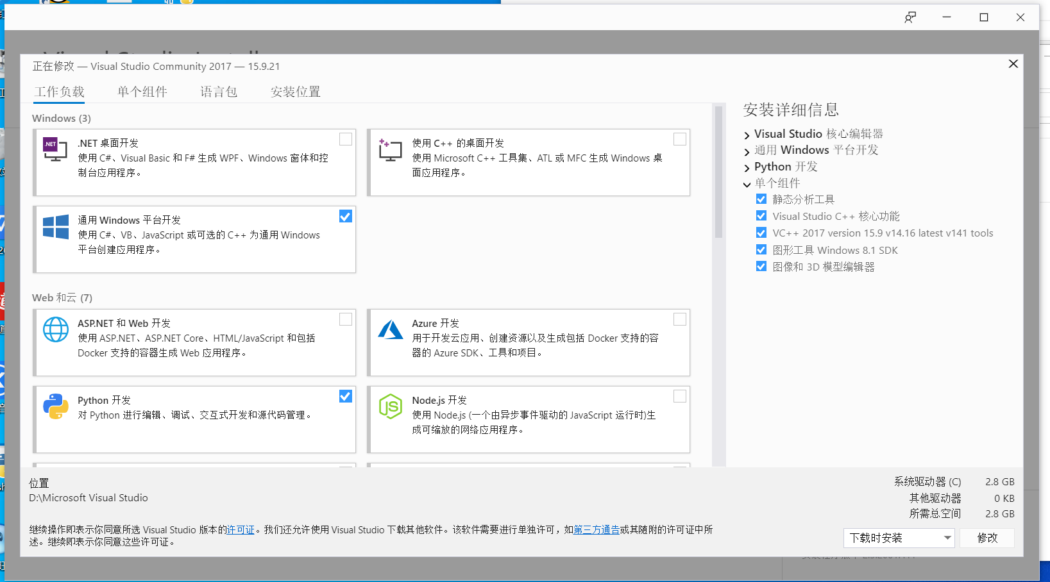Switch to the 单个组件 tab
The width and height of the screenshot is (1050, 582).
[142, 92]
